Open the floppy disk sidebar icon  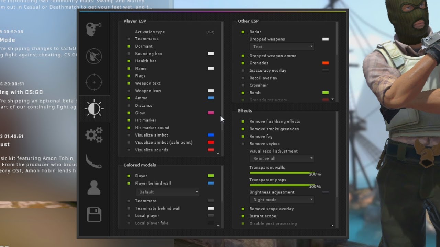point(94,214)
